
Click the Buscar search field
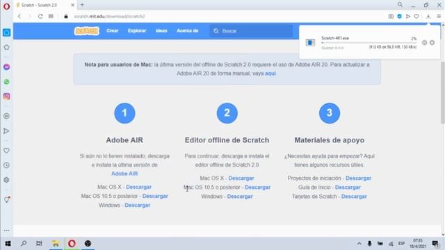(252, 31)
